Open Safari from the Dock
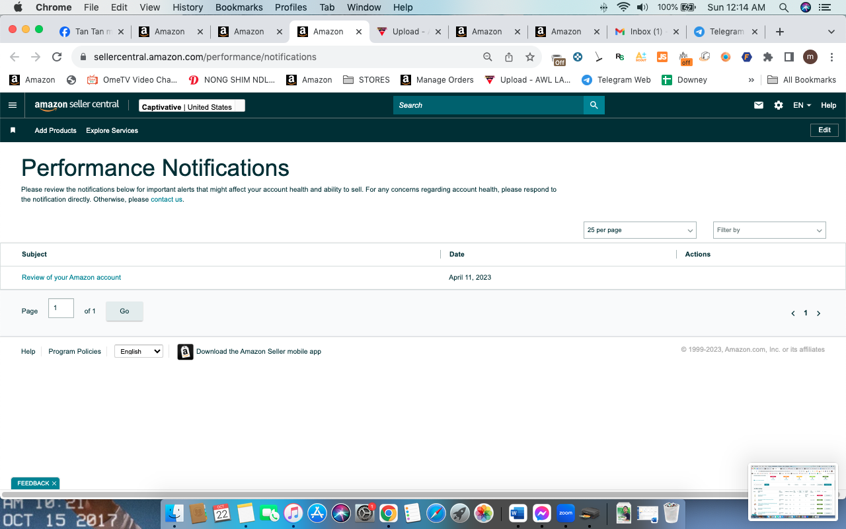This screenshot has height=529, width=846. click(x=436, y=513)
